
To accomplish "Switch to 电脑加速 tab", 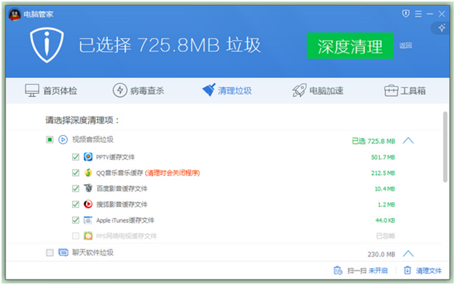I will coord(318,90).
